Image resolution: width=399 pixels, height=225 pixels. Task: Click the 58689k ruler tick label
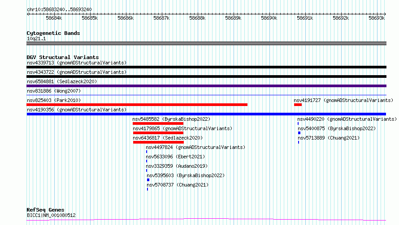[233, 18]
